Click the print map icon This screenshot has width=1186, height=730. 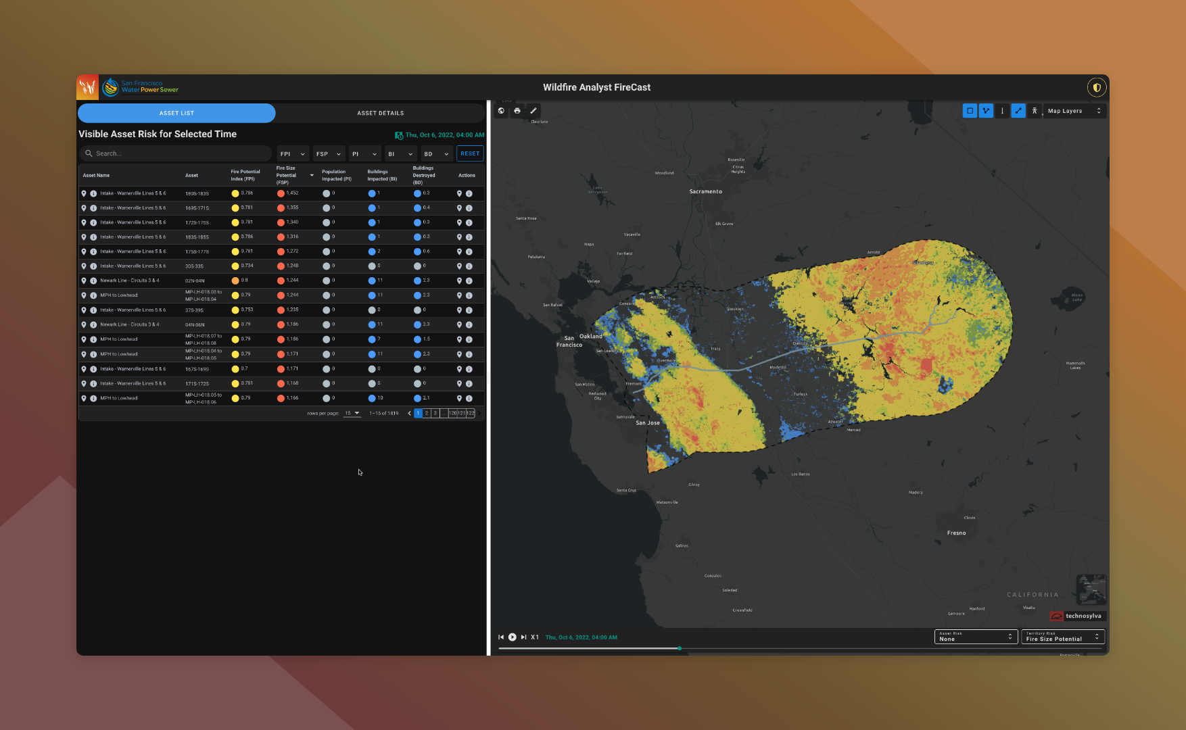[517, 111]
